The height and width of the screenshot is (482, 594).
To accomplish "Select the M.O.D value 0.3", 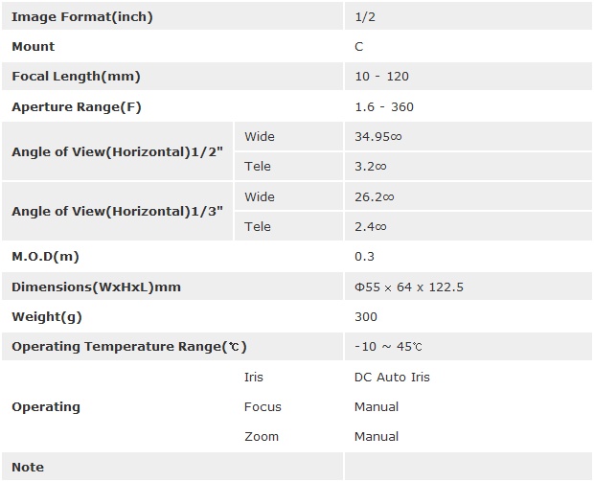I will tap(364, 257).
